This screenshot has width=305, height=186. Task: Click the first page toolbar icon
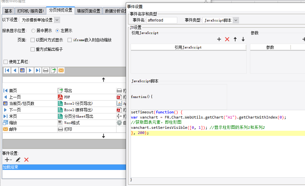pos(7,70)
